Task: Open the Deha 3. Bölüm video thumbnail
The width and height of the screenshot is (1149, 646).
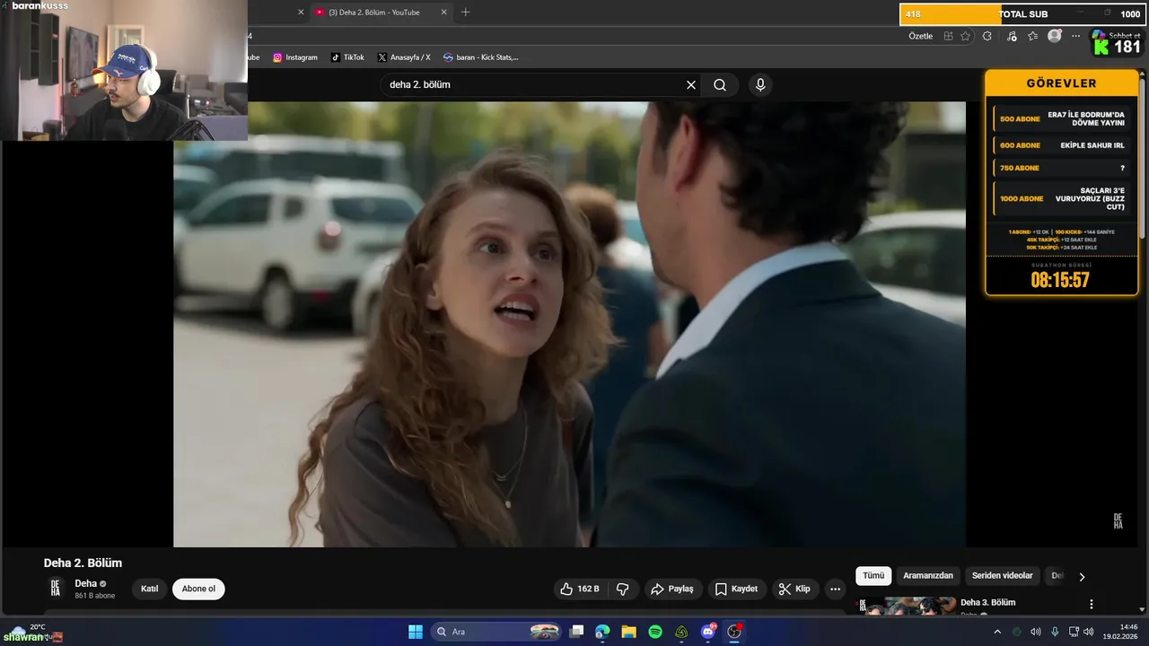Action: (x=907, y=606)
